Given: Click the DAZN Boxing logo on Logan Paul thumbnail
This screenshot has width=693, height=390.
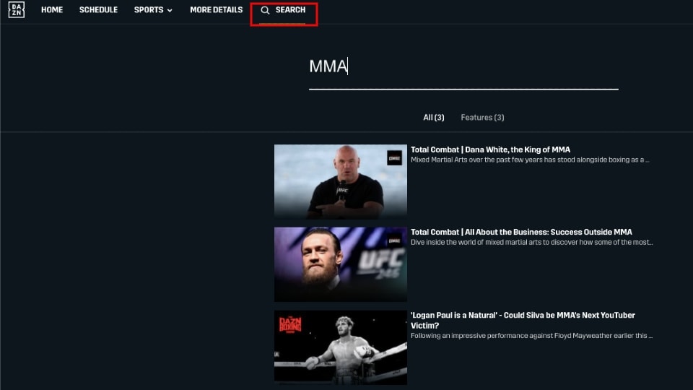Looking at the screenshot, I should click(290, 324).
